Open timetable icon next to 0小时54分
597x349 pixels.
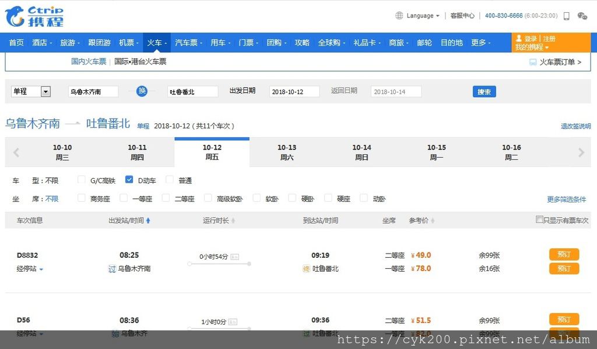coord(234,257)
